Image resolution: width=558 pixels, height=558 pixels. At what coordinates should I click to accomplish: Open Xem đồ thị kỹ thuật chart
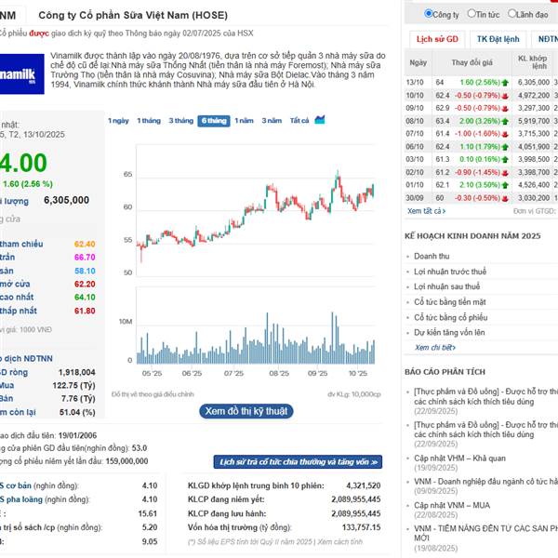[x=247, y=410]
